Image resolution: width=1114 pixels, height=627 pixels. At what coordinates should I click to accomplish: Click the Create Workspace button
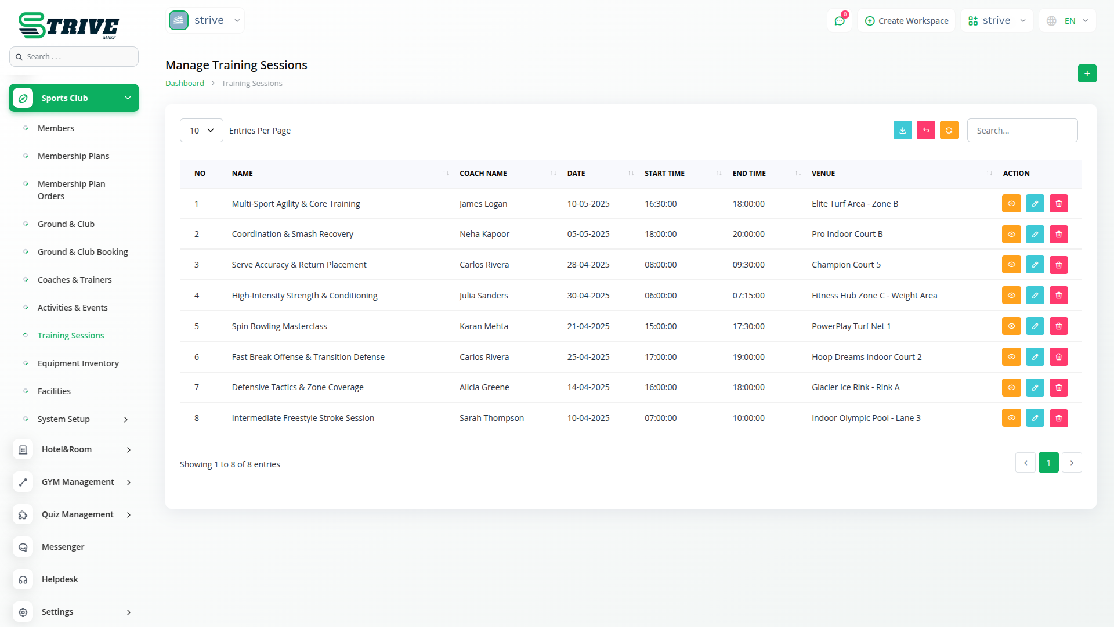click(x=906, y=21)
